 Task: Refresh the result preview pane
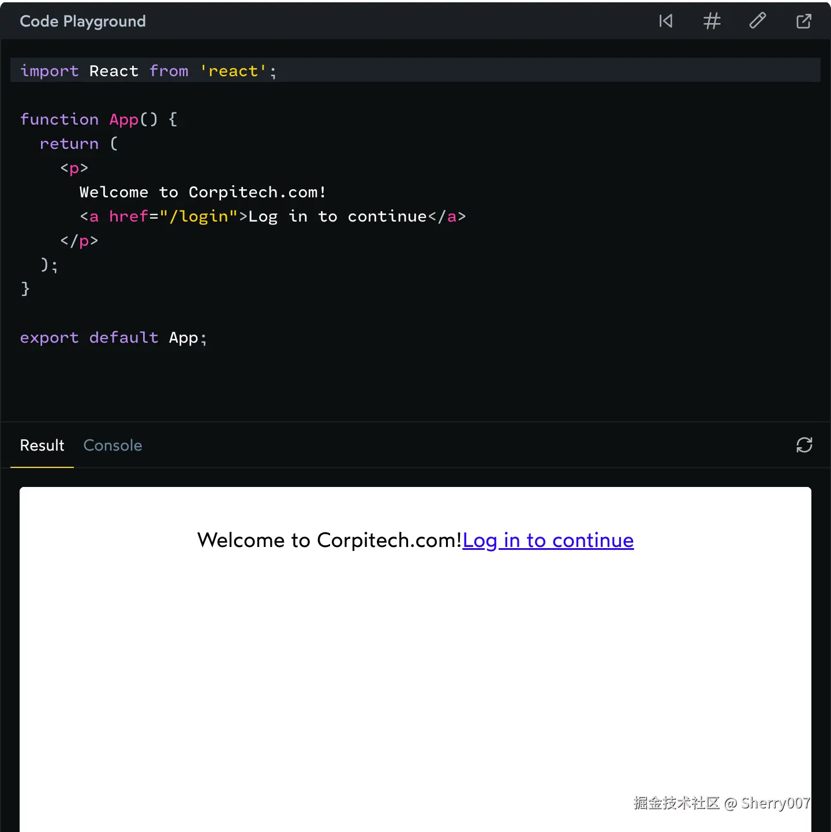click(x=804, y=445)
